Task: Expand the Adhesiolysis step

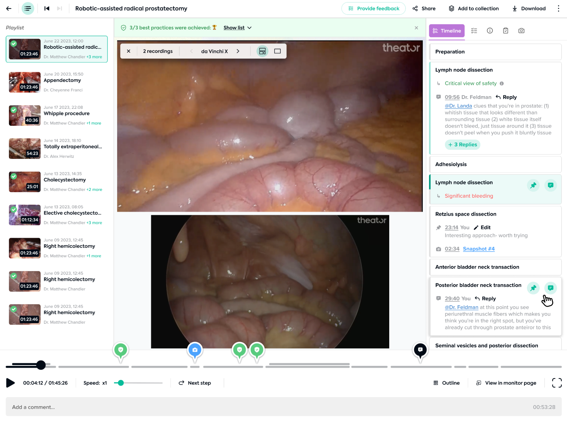Action: pos(495,165)
